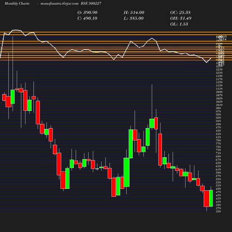Image resolution: width=232 pixels, height=232 pixels.
Task: Click the 699 price axis label
Action: point(219,156)
